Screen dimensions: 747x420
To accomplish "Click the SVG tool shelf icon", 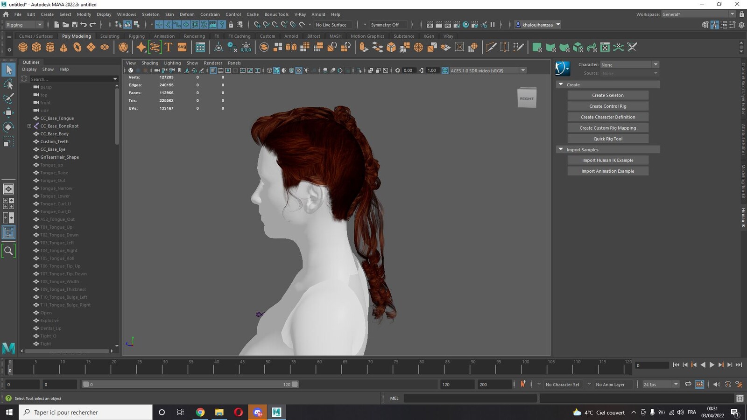I will click(182, 47).
